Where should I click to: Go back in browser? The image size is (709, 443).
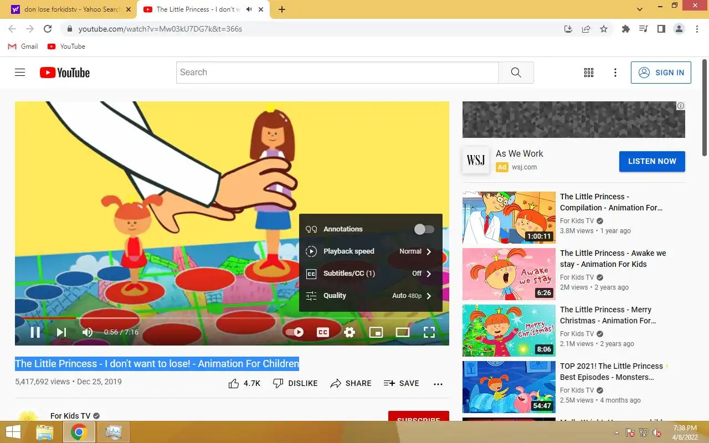click(12, 29)
